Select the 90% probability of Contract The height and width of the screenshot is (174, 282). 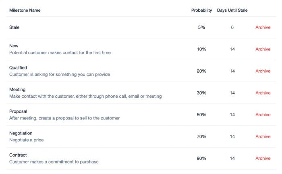tap(201, 158)
